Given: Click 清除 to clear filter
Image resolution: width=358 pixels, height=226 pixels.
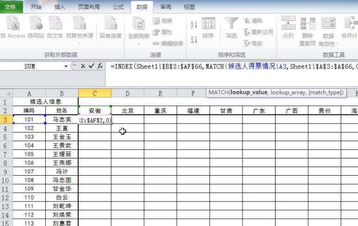Looking at the screenshot, I should tap(253, 21).
